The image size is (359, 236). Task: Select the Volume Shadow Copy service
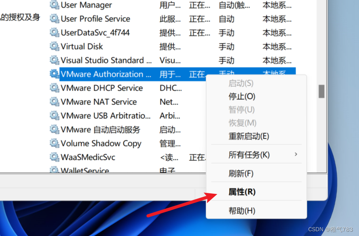(x=101, y=143)
